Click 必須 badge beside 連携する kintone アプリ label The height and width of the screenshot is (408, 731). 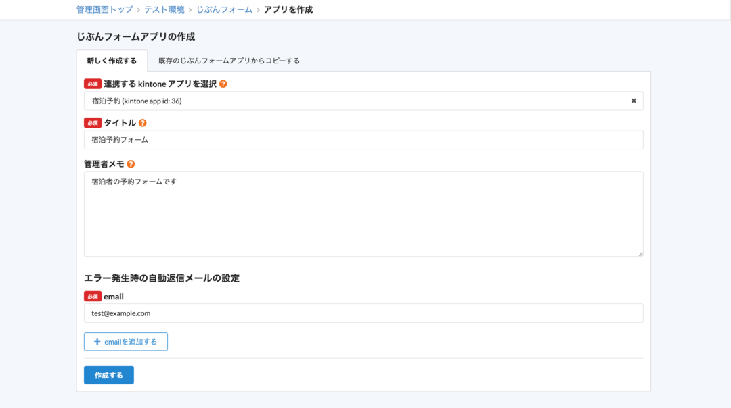point(93,84)
